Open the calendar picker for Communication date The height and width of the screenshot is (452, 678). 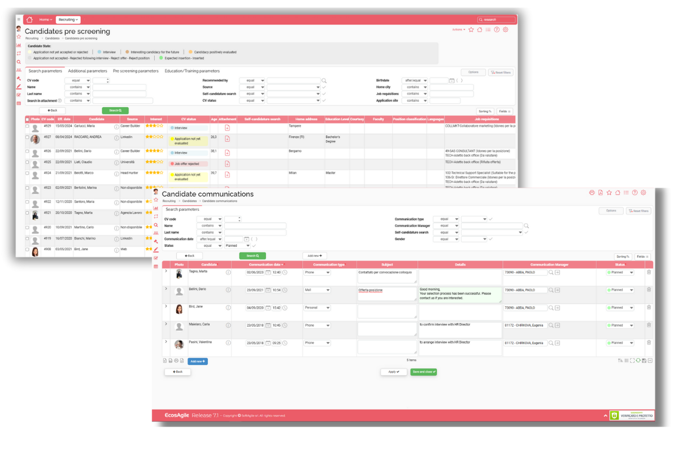[x=246, y=240]
